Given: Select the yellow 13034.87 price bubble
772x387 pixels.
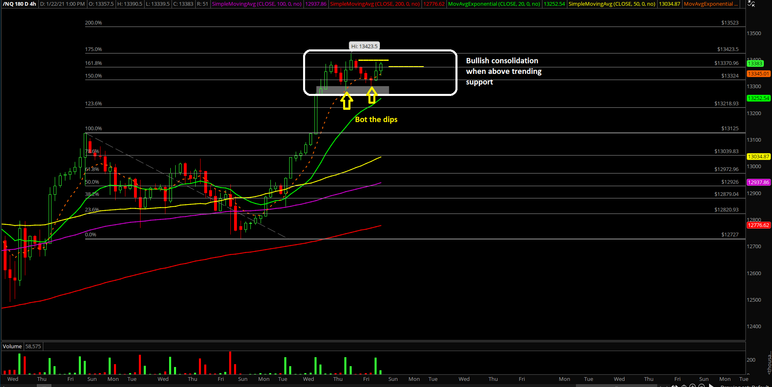Looking at the screenshot, I should 758,156.
